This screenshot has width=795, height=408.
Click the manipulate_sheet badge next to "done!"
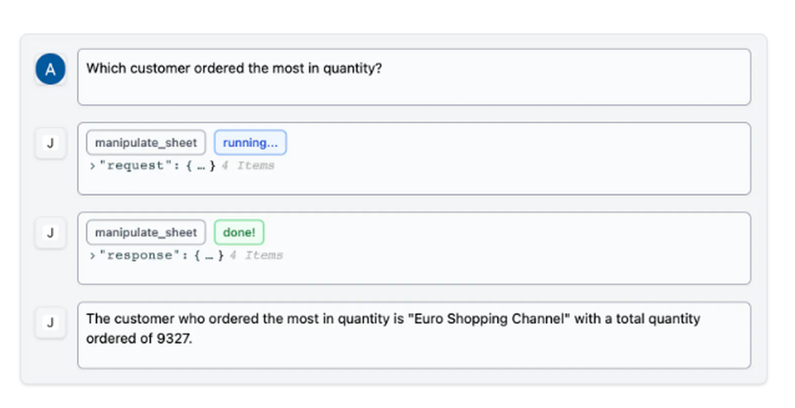(x=145, y=233)
